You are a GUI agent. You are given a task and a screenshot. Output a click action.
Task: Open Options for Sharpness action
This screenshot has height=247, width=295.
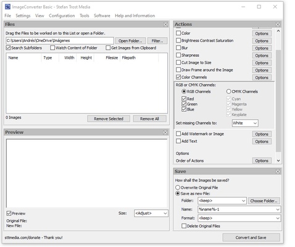(x=262, y=56)
